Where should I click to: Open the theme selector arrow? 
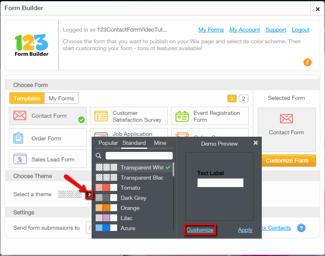(x=89, y=195)
